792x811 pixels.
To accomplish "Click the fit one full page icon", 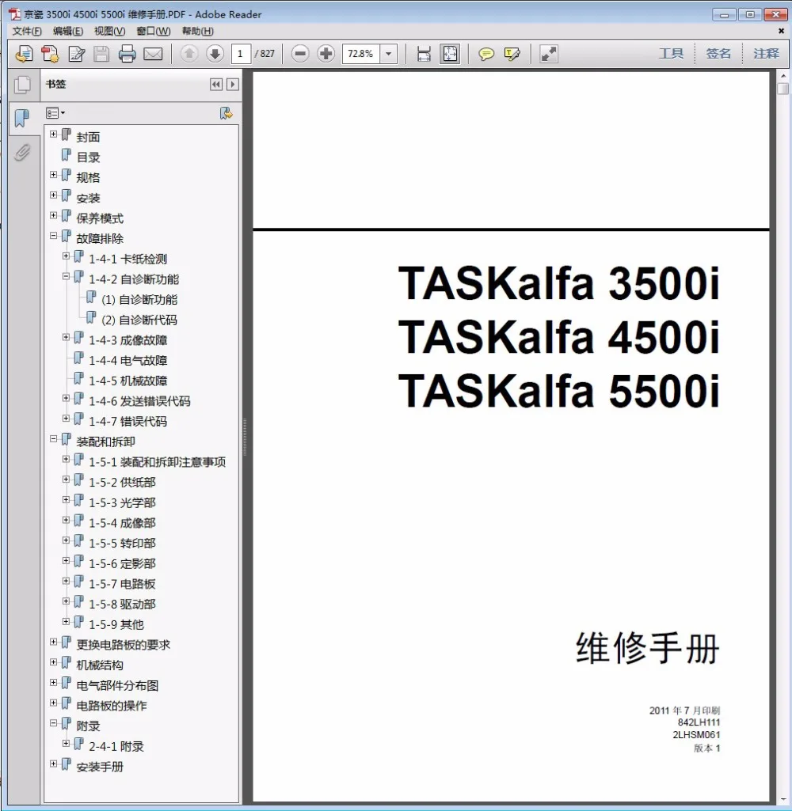I will pos(450,54).
